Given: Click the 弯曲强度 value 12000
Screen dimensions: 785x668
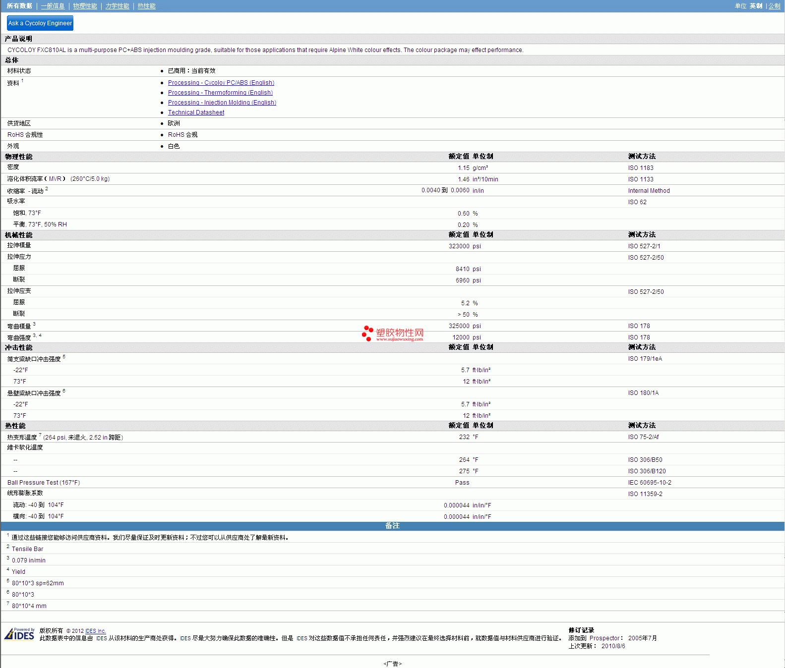Looking at the screenshot, I should pyautogui.click(x=461, y=337).
